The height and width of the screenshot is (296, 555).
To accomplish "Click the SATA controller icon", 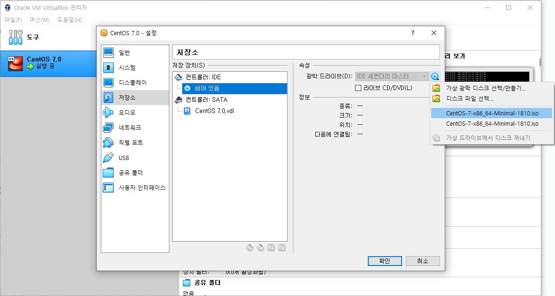I will coord(178,100).
